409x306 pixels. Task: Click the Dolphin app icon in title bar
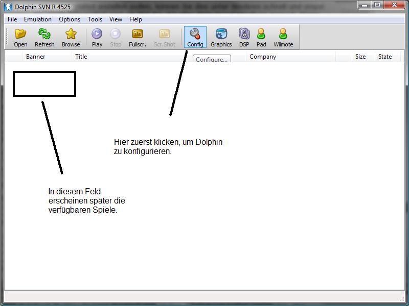[x=8, y=7]
